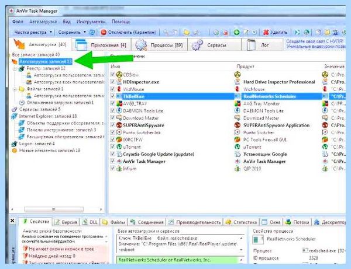Screen dimensions: 351x269
Task: Click the AVG9_TRAY colored icon in name column
Action: click(119, 103)
